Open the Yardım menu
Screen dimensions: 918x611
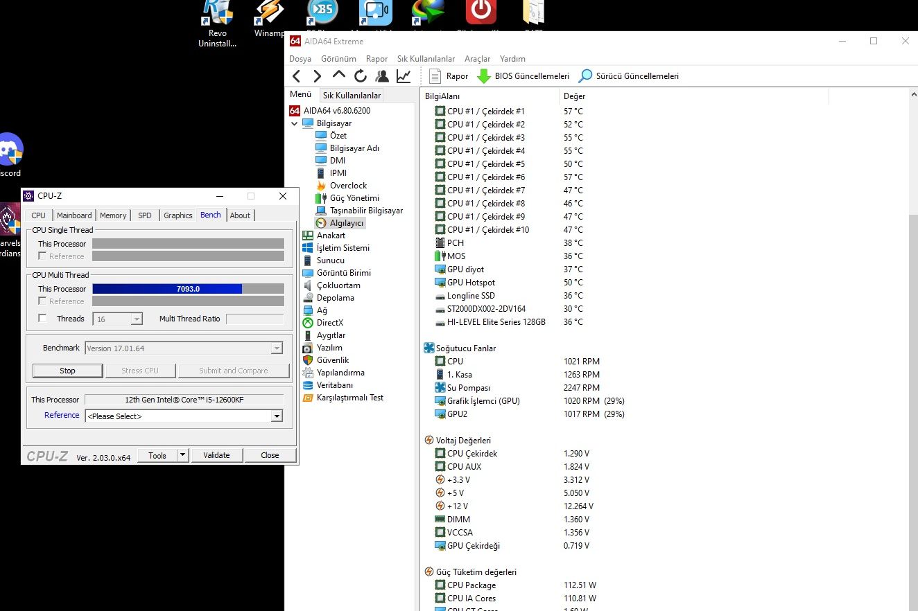[513, 59]
